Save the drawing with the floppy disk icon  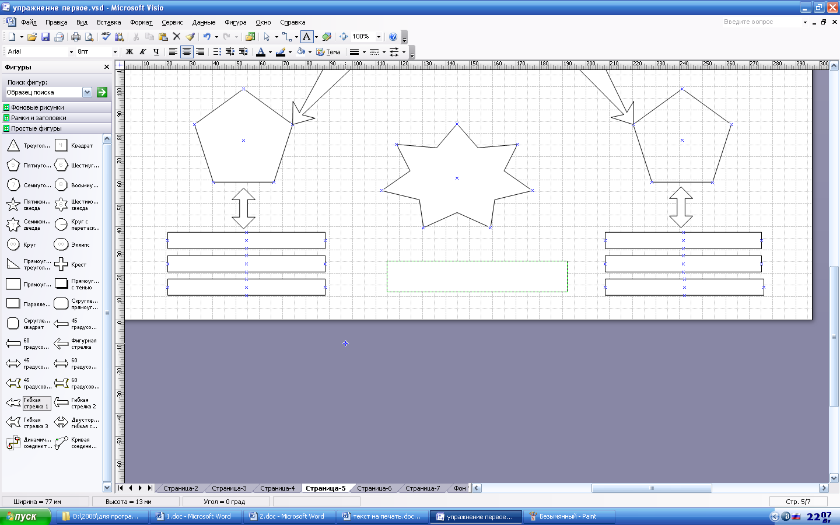45,37
